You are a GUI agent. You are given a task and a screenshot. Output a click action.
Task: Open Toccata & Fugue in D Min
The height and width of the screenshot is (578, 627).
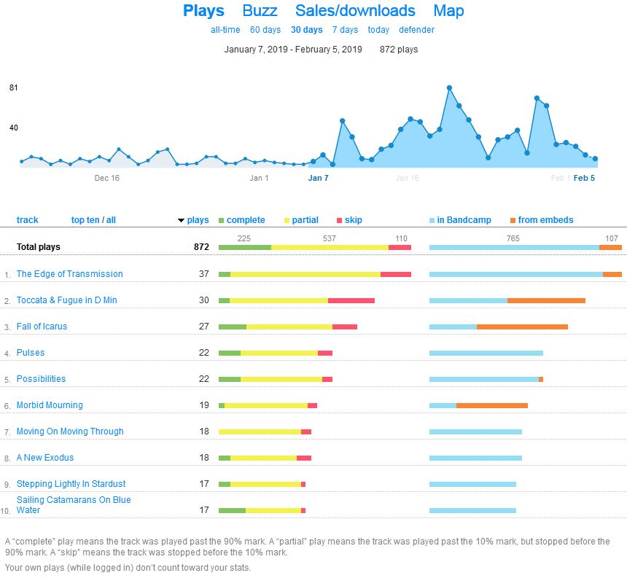[67, 300]
